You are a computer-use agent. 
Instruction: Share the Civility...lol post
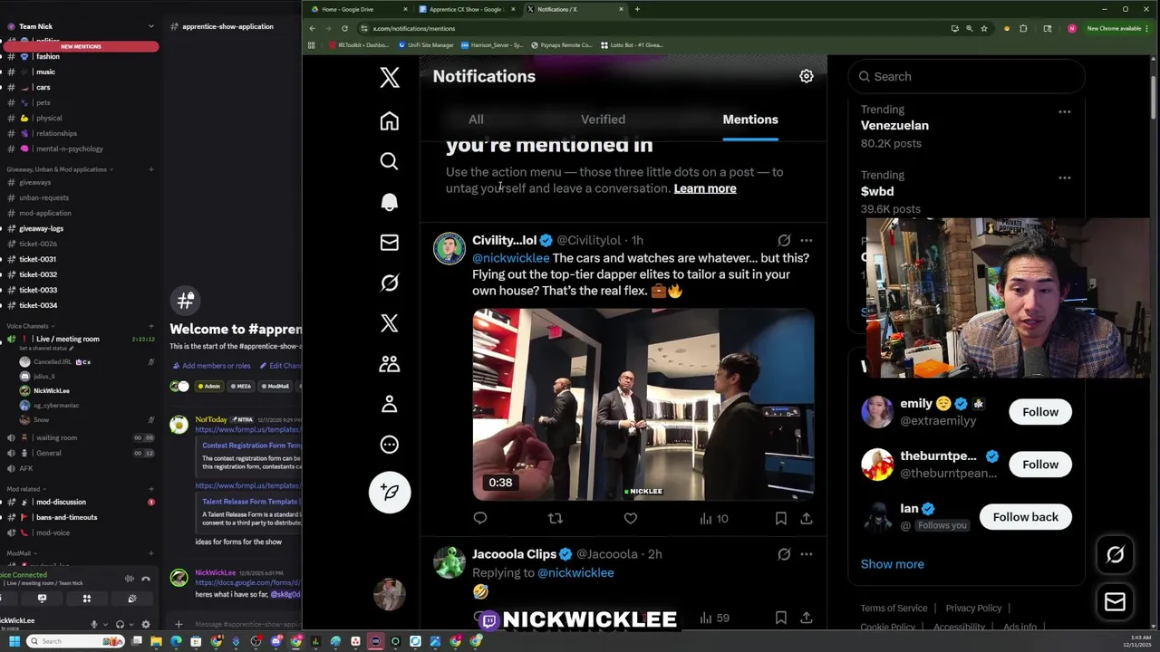806,518
